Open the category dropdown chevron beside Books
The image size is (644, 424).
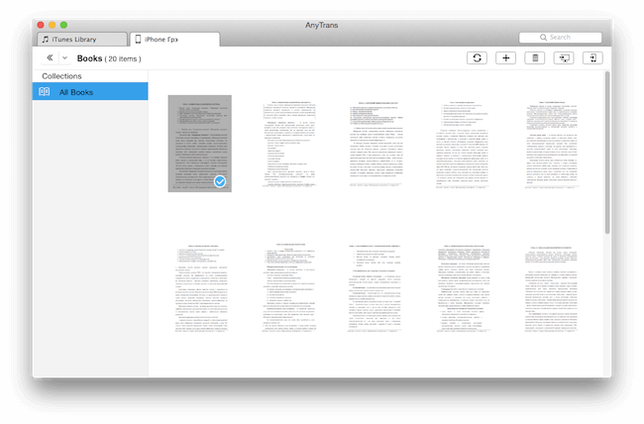click(64, 57)
